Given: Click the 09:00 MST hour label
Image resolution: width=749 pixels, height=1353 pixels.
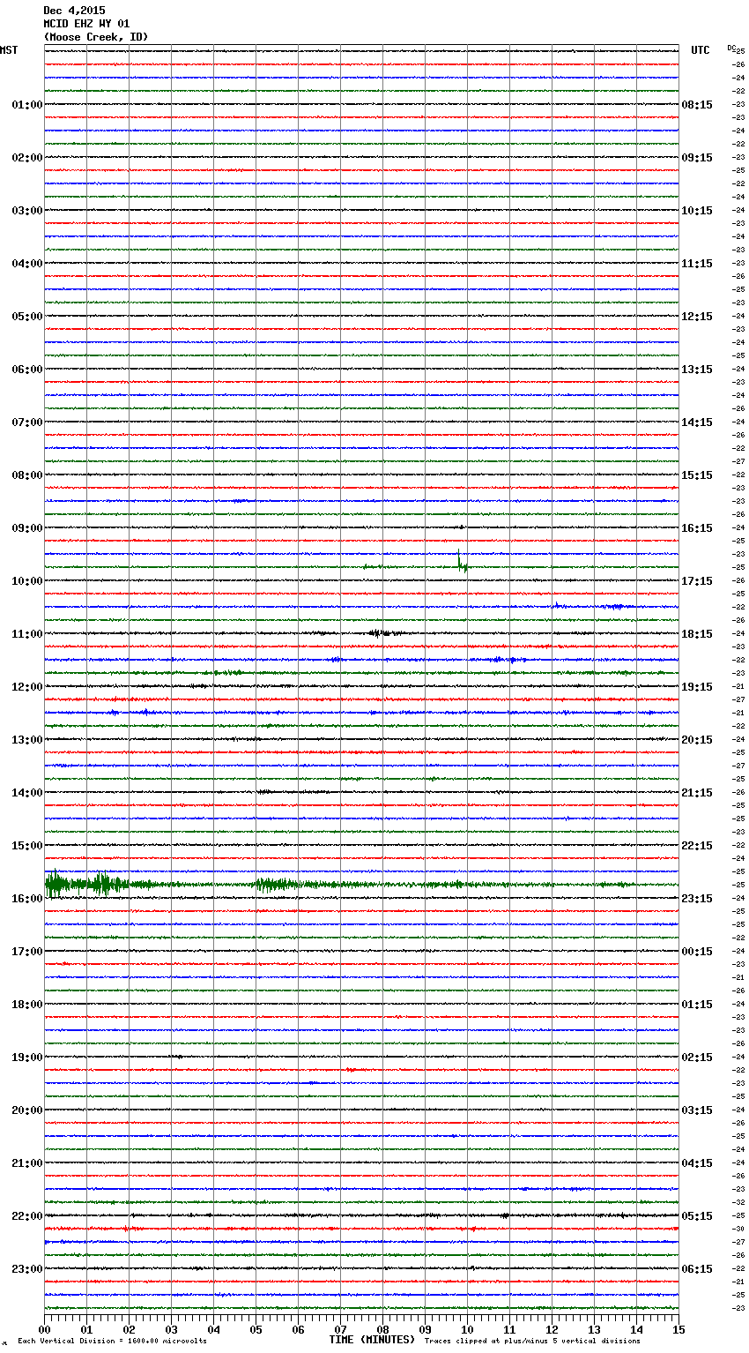Looking at the screenshot, I should [x=27, y=528].
